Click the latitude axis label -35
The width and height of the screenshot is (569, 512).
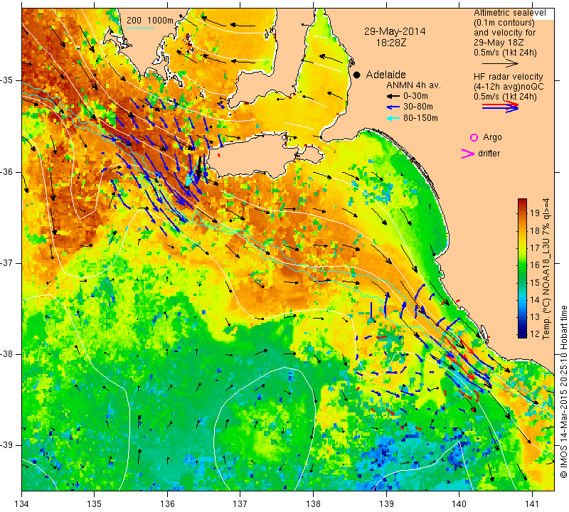click(x=8, y=80)
